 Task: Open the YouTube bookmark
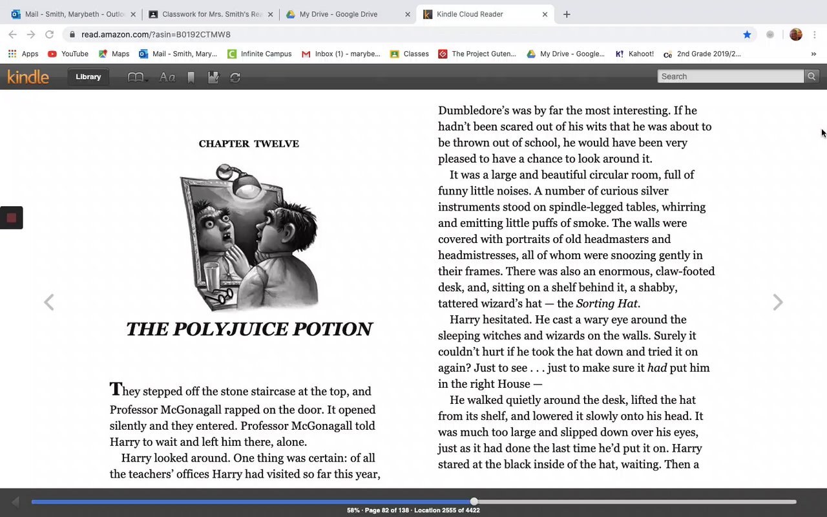(x=68, y=54)
